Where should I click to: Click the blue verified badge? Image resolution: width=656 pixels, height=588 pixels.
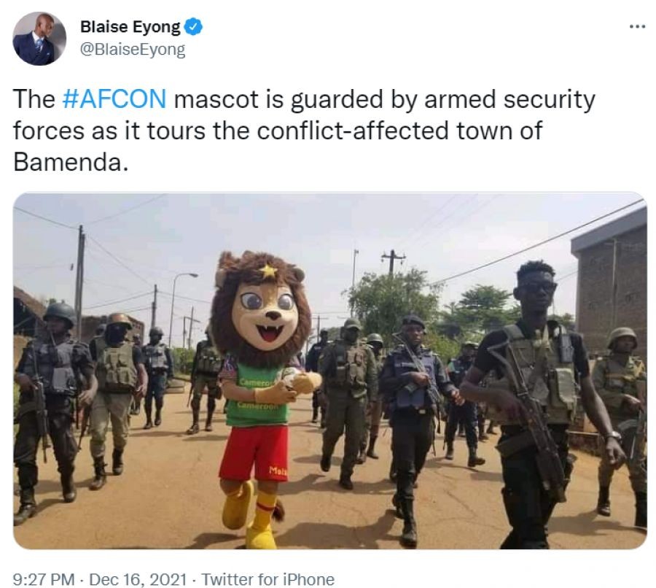[x=193, y=28]
